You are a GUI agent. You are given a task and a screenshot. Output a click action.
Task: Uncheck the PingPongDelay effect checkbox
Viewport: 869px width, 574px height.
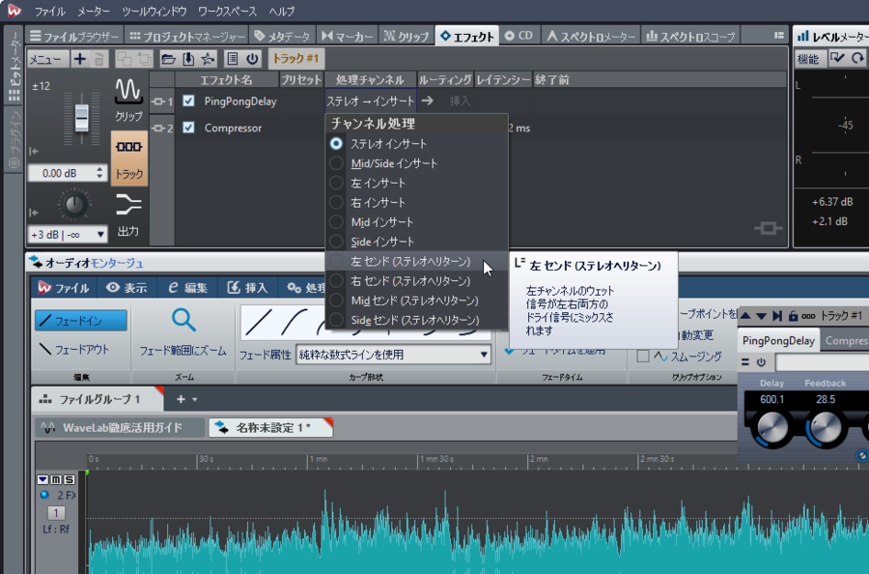[188, 100]
